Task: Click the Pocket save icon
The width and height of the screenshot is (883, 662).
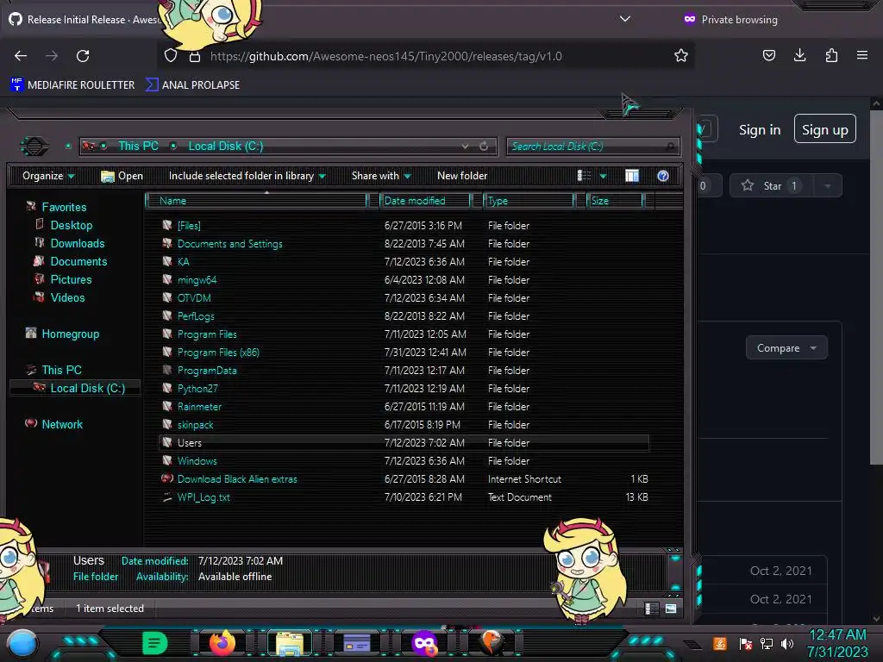Action: click(x=768, y=55)
